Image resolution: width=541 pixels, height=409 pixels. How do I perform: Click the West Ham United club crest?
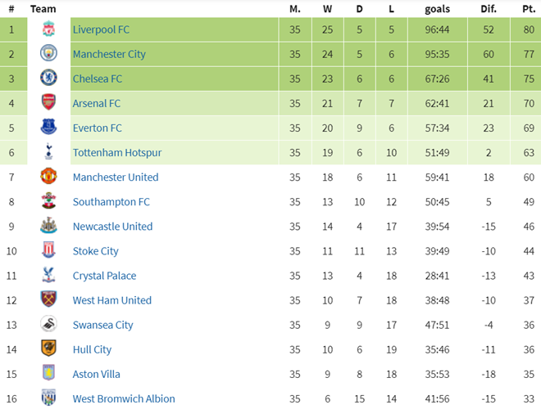click(x=49, y=300)
